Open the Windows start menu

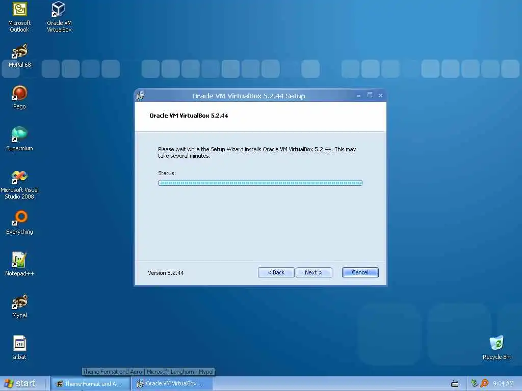(20, 383)
